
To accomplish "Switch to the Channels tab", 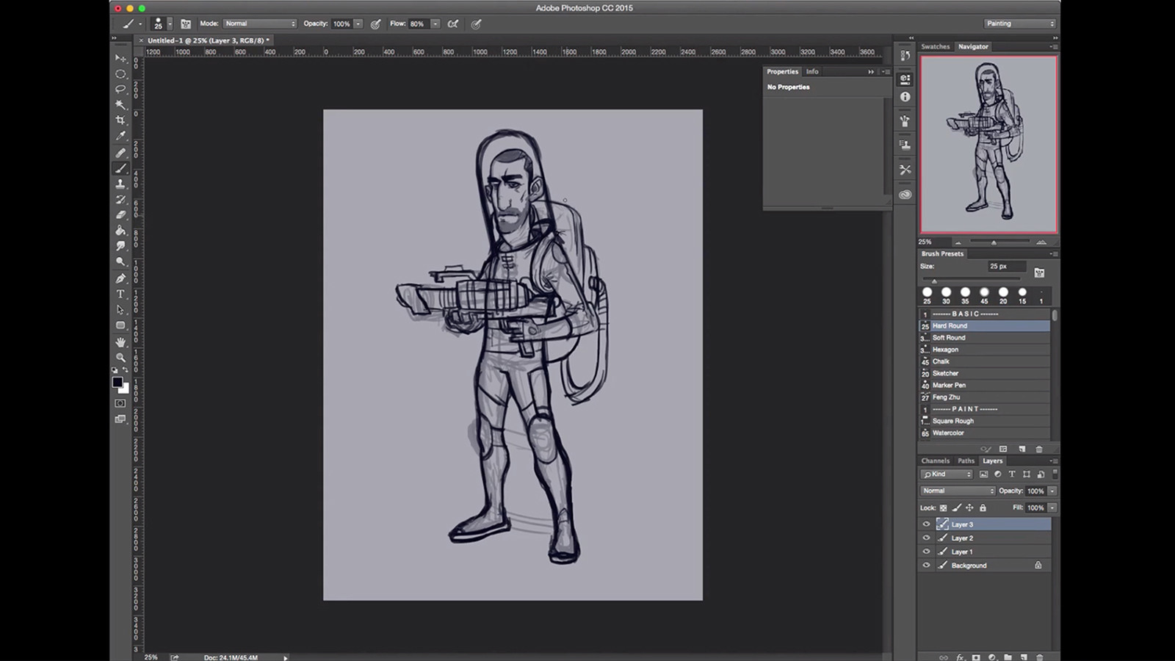I will (936, 460).
